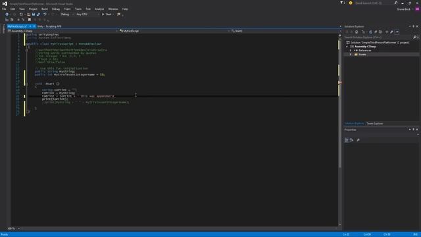421x237 pixels.
Task: Click the Open File folder icon
Action: tap(28, 14)
